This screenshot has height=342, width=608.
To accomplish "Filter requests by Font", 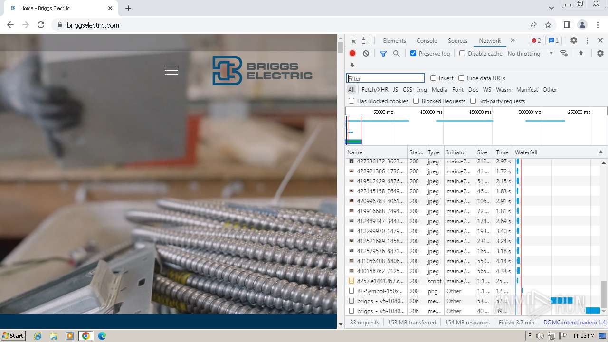I will (458, 90).
